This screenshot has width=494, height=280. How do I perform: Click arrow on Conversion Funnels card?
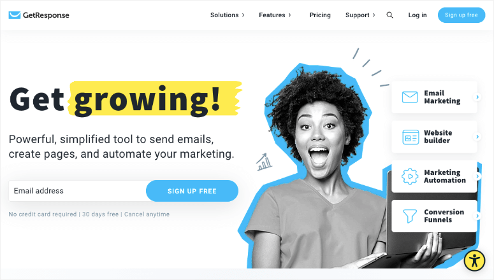(477, 216)
